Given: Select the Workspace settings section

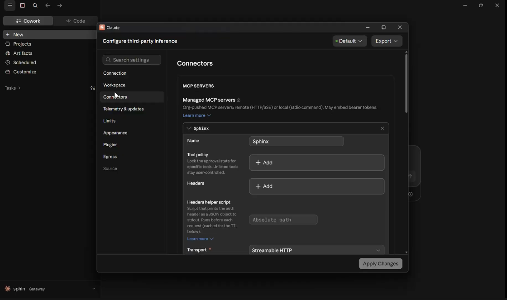Looking at the screenshot, I should coord(132,85).
